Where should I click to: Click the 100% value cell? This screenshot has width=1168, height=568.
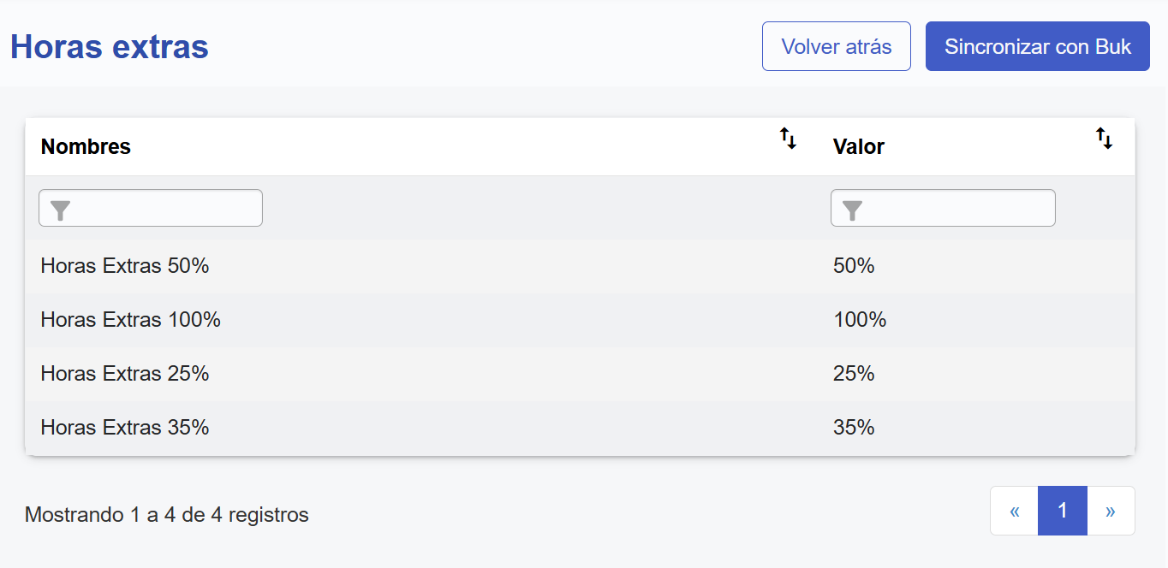coord(860,320)
